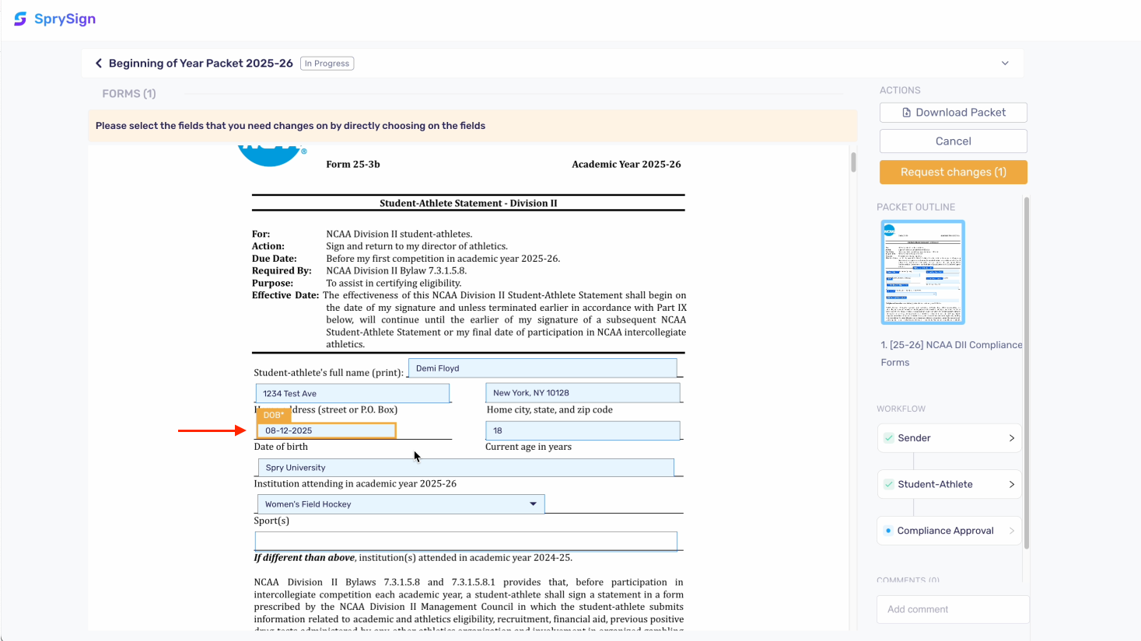
Task: Click the back arrow beside packet title
Action: click(x=99, y=63)
